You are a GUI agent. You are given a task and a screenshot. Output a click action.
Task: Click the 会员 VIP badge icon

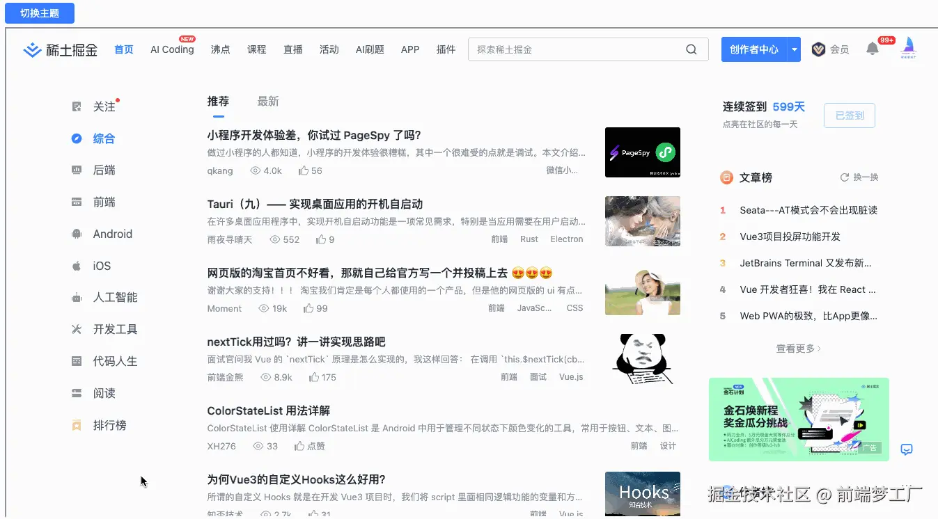(818, 49)
